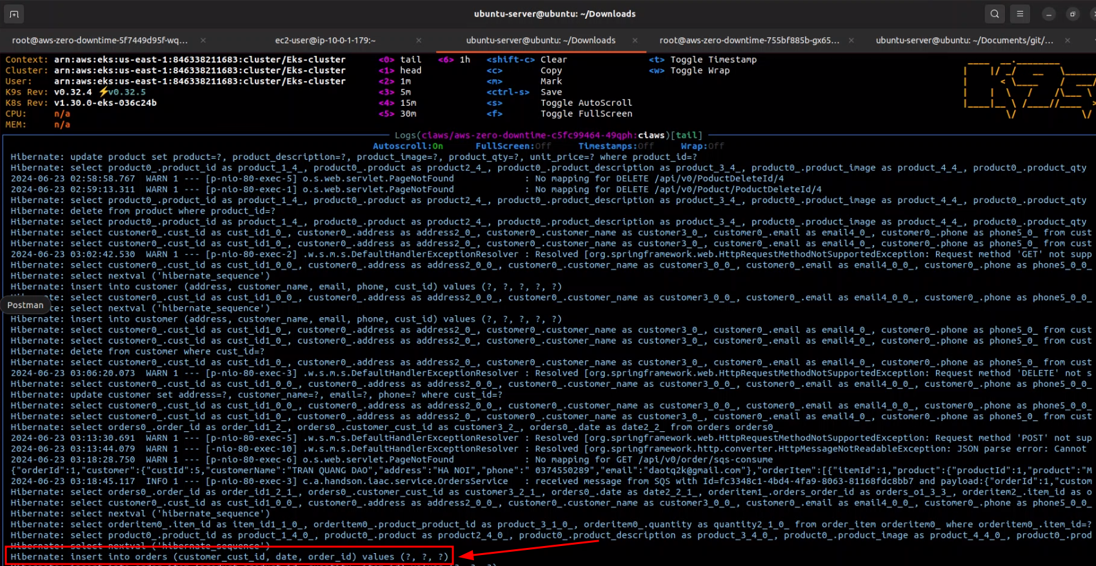
Task: Click the Logs title with pod name
Action: pyautogui.click(x=548, y=135)
